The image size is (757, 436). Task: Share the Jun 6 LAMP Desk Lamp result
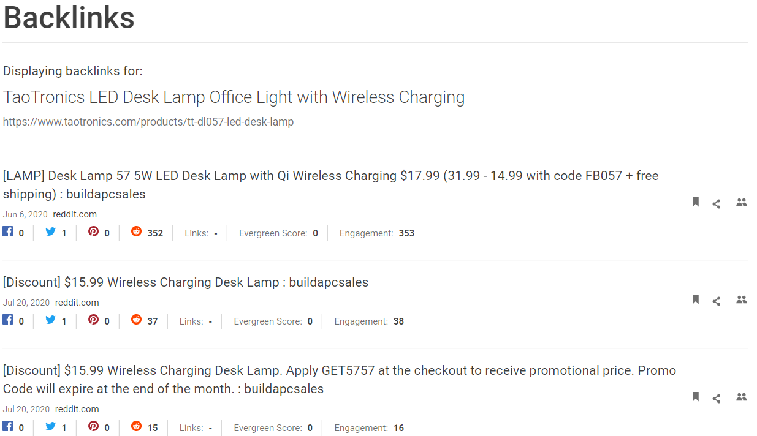pos(717,204)
